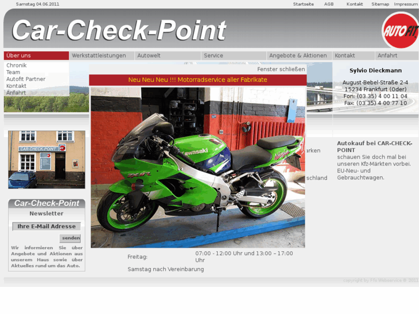Click the Car-Check-Point building photo

coord(47,160)
